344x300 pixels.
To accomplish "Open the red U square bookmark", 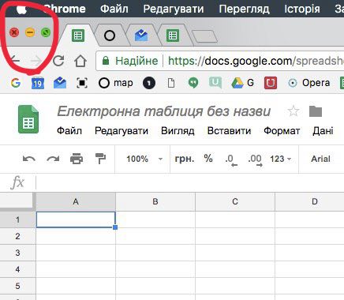I will click(x=271, y=83).
